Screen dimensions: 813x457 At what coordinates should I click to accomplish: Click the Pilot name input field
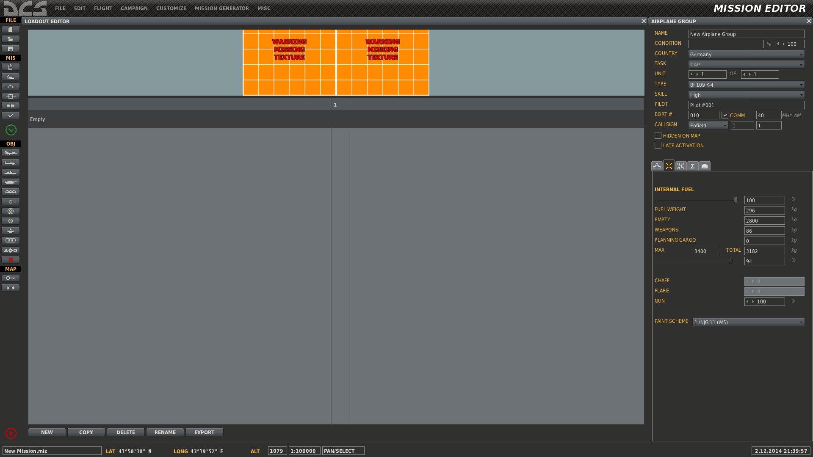tap(746, 105)
